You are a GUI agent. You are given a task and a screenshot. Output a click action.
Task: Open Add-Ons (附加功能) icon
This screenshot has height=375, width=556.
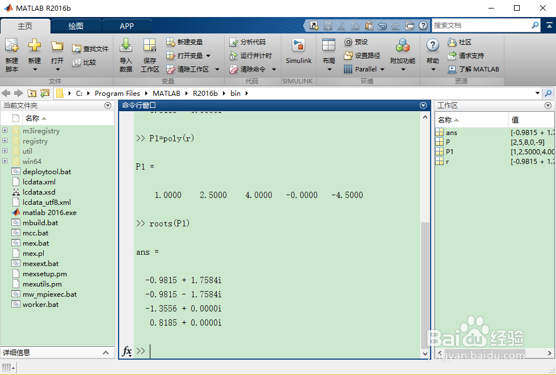coord(403,46)
